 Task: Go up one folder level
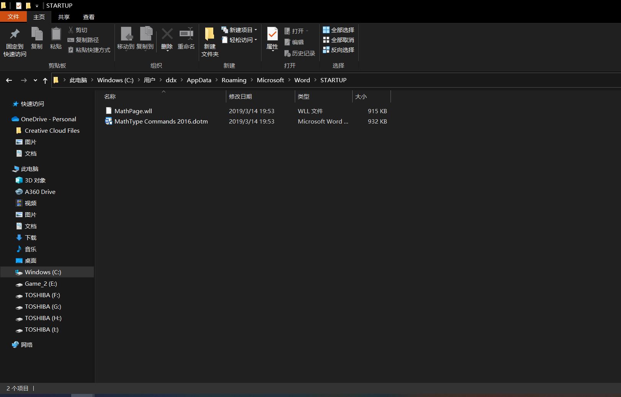pos(45,80)
